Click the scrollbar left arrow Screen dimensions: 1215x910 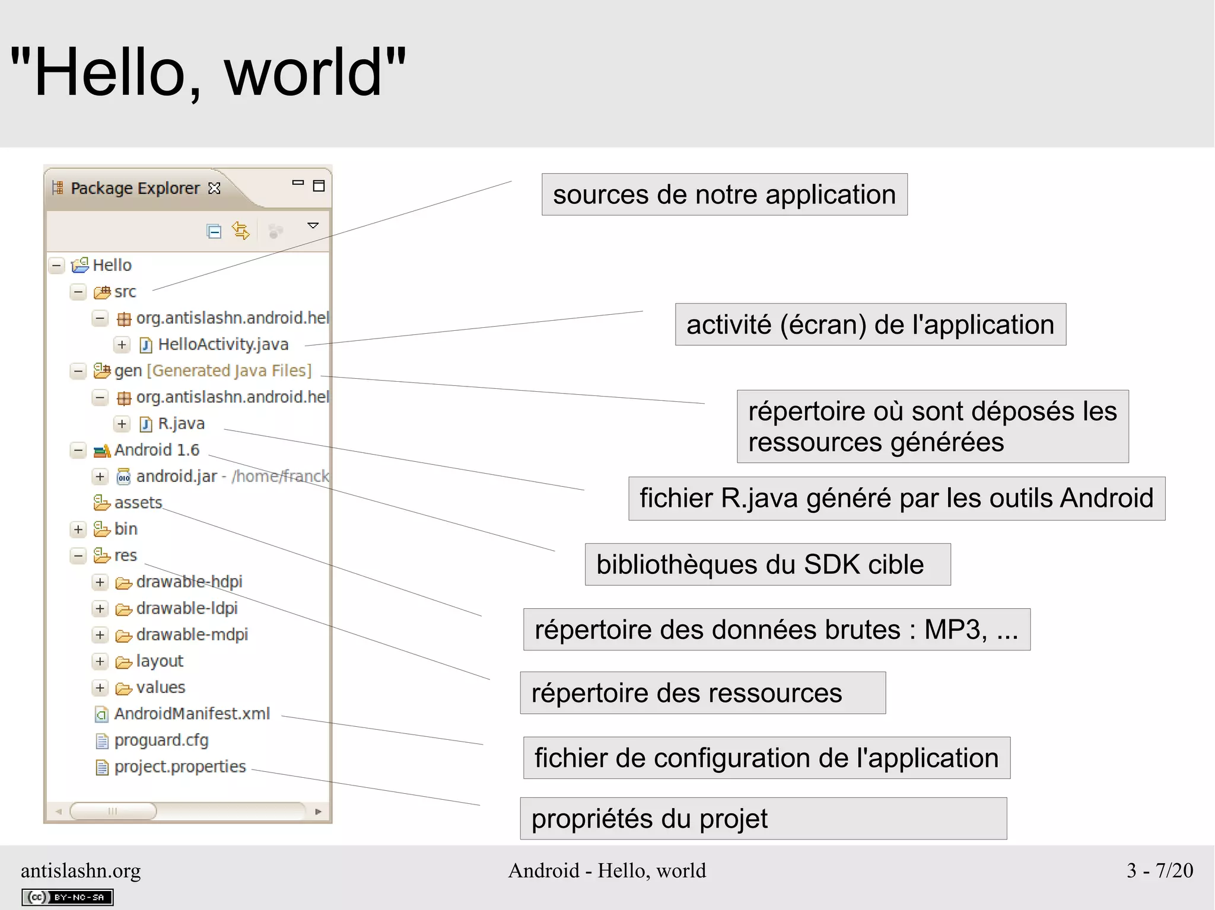pyautogui.click(x=58, y=812)
